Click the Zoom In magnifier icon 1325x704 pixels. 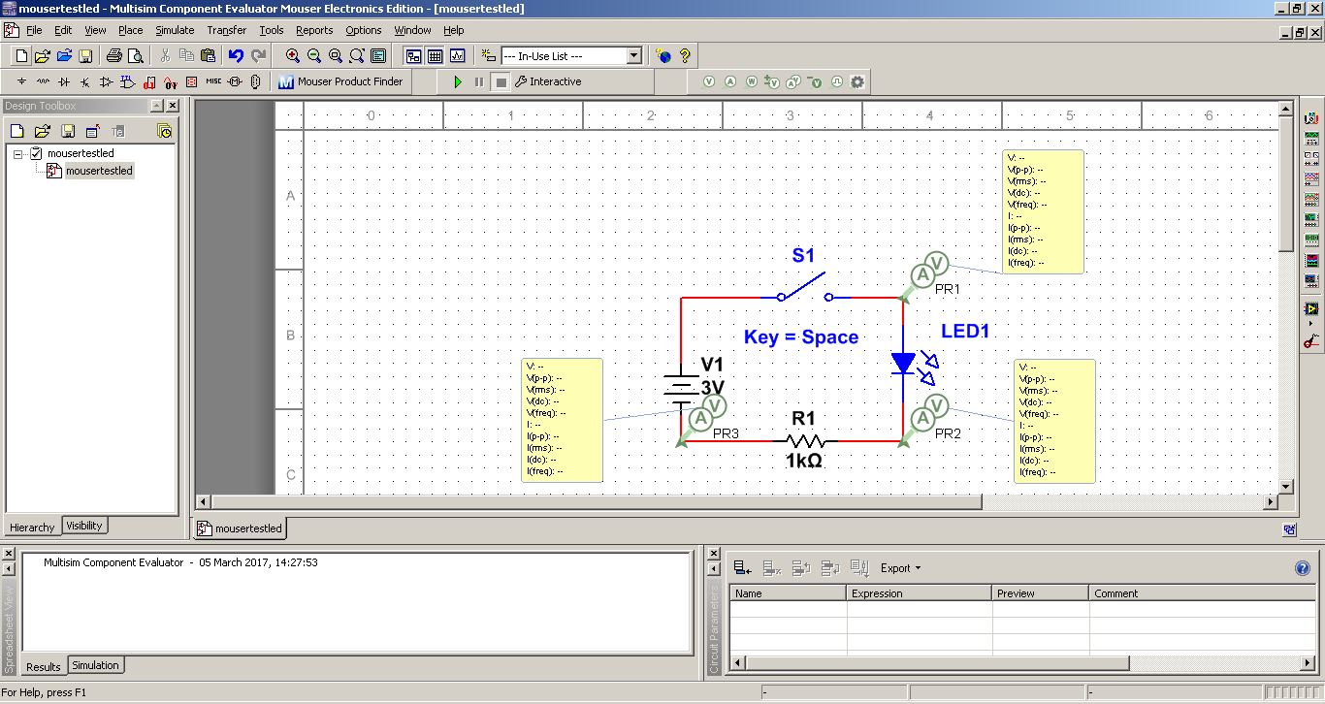(293, 56)
